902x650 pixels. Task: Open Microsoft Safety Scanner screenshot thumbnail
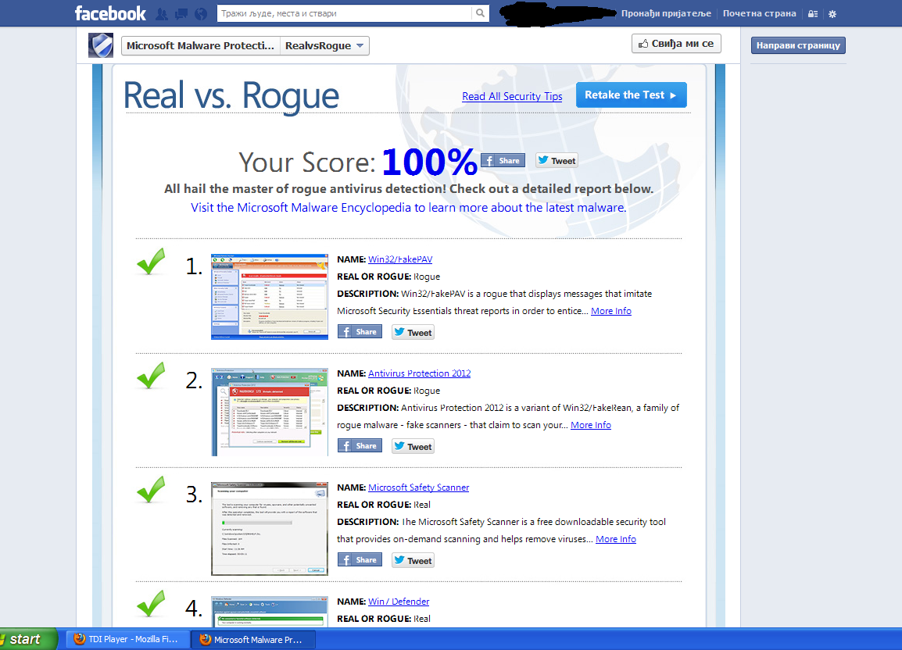(269, 529)
